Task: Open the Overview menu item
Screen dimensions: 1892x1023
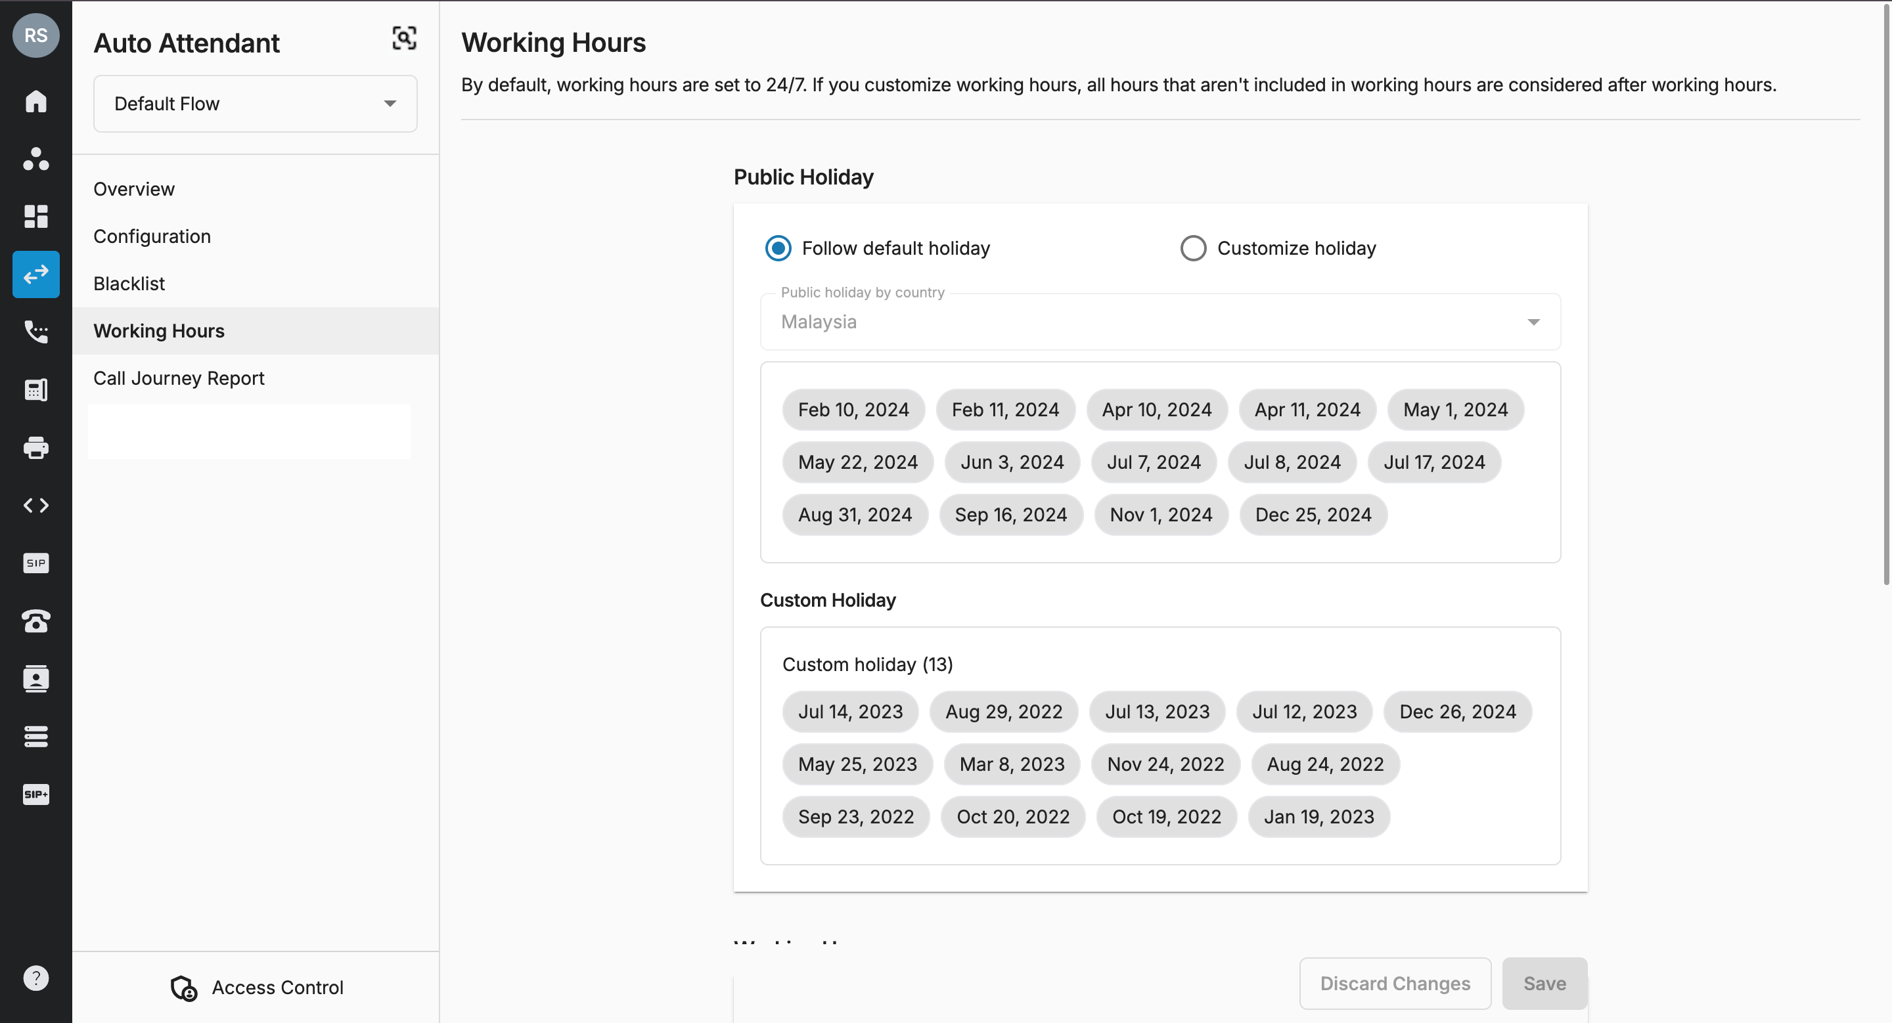Action: [x=135, y=189]
